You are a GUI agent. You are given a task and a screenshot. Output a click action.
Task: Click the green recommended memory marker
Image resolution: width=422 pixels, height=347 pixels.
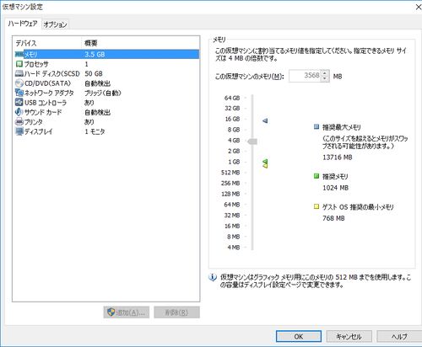coord(265,161)
